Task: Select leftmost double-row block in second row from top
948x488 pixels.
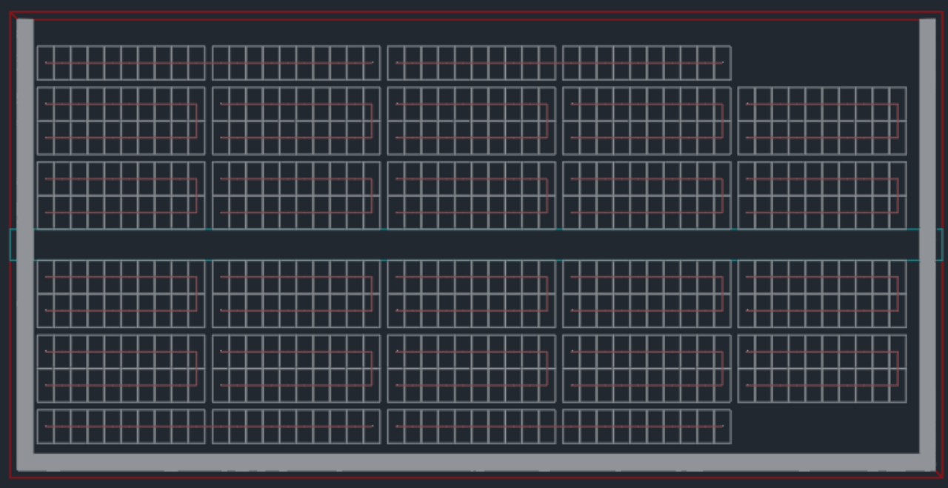Action: click(x=121, y=121)
